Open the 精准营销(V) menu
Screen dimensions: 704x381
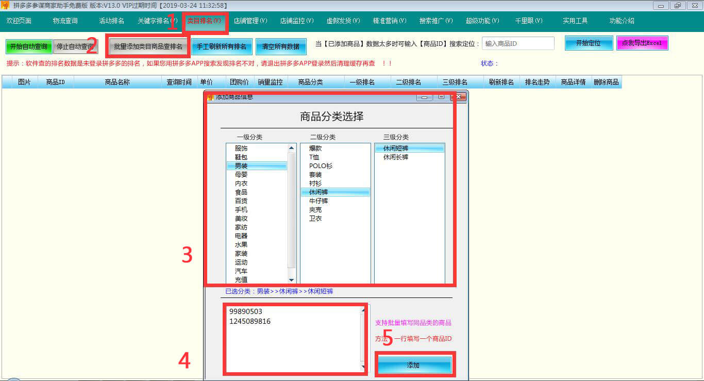coord(390,21)
